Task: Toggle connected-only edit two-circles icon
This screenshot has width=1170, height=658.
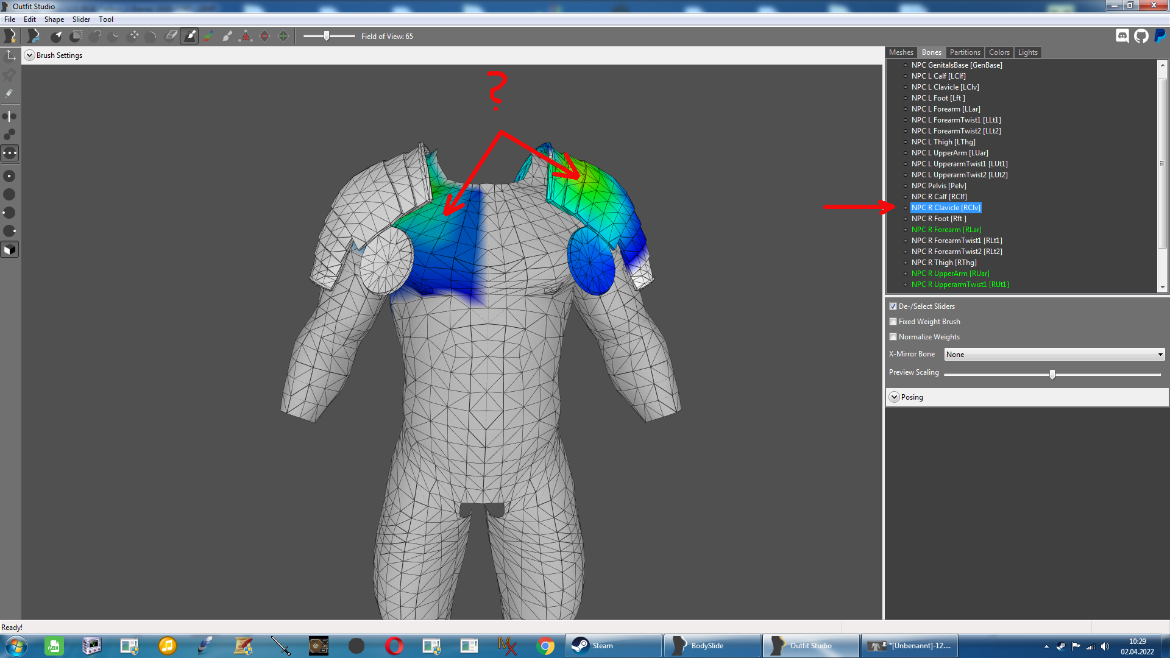Action: pyautogui.click(x=10, y=134)
